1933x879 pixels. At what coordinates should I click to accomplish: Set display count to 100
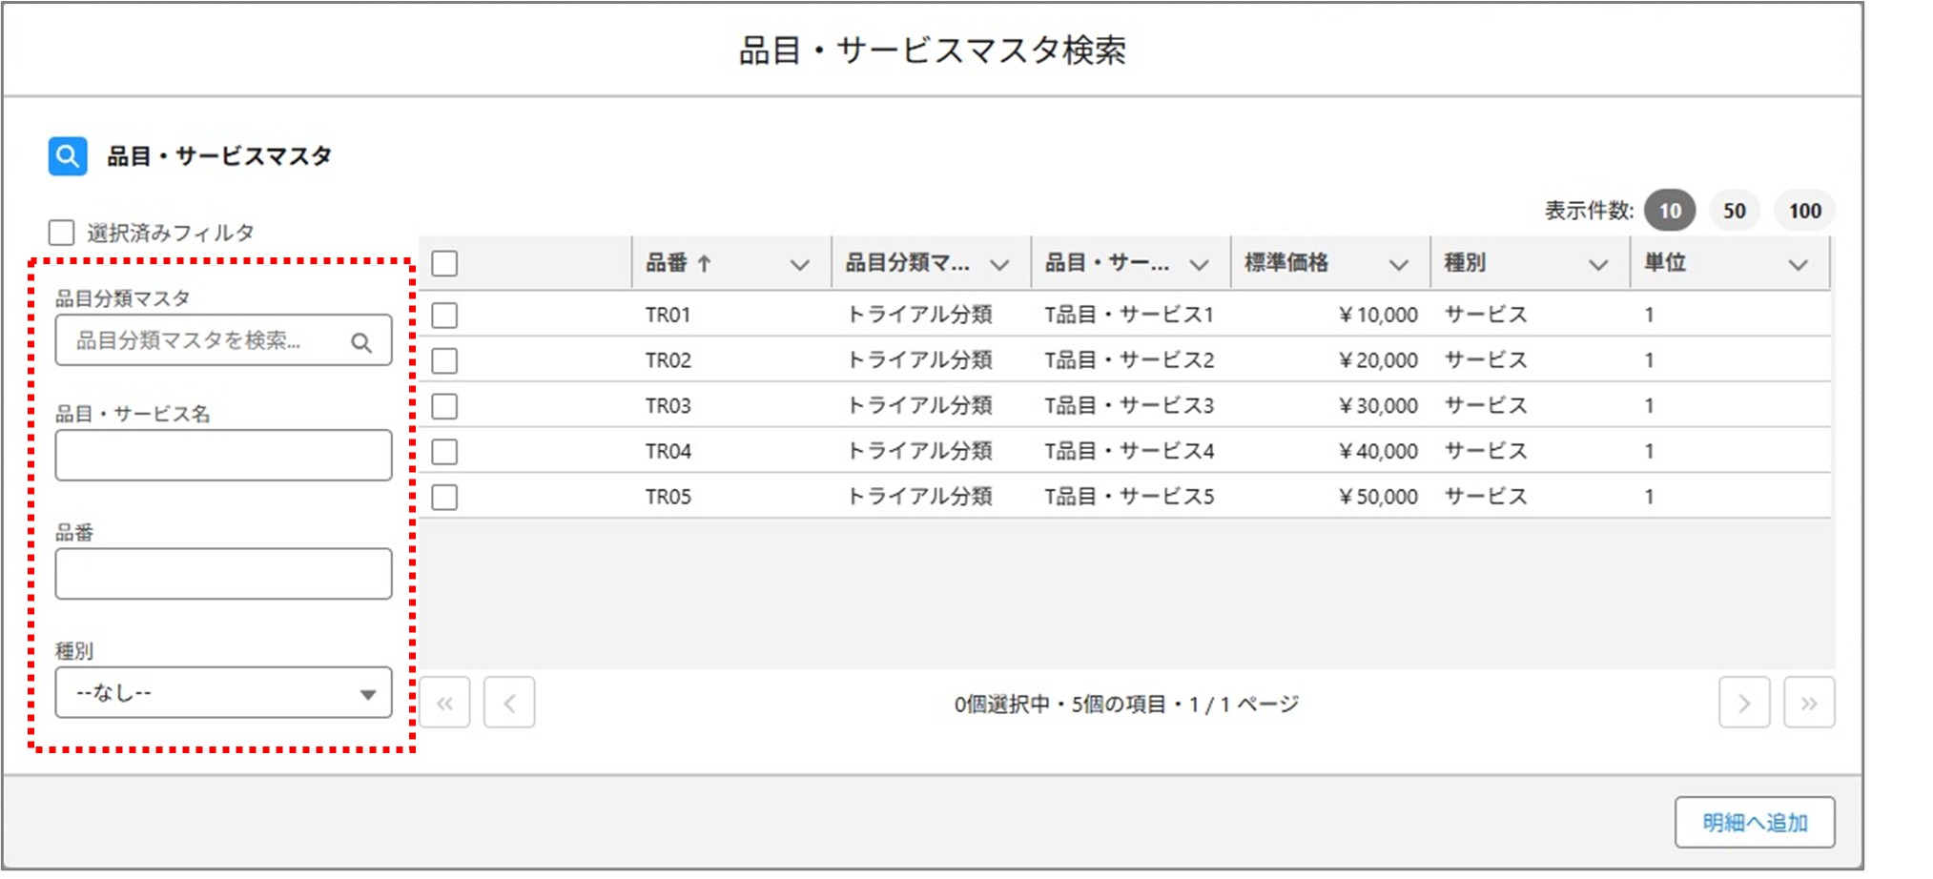1803,211
